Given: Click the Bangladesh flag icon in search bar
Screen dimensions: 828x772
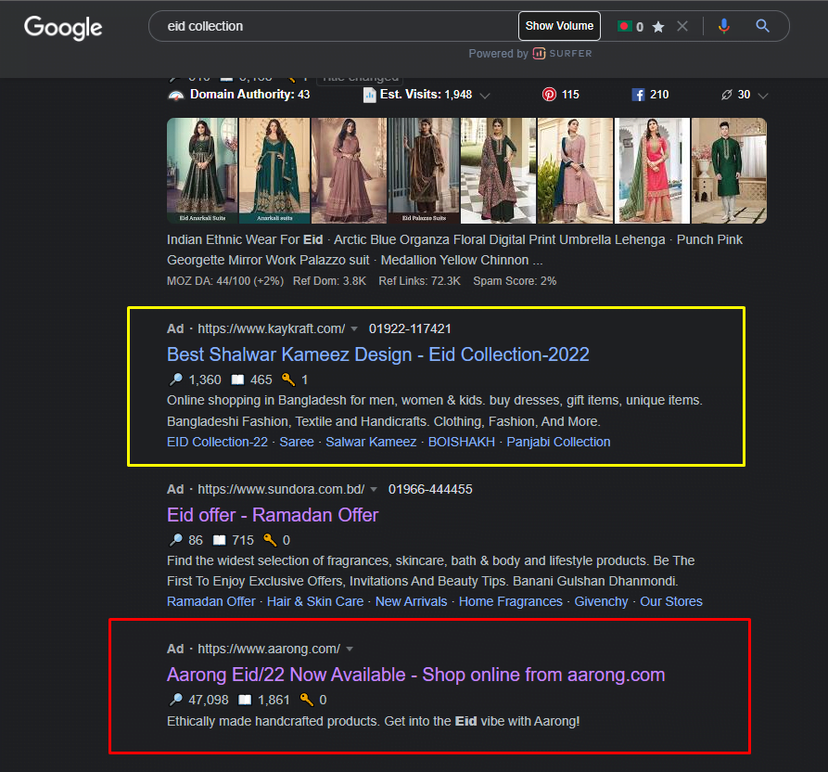Looking at the screenshot, I should 625,26.
